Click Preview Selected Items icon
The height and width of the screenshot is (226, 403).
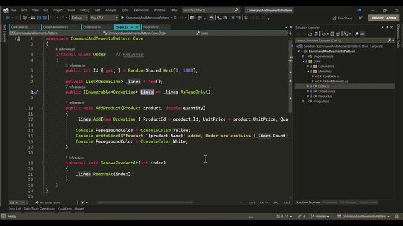pos(362,34)
